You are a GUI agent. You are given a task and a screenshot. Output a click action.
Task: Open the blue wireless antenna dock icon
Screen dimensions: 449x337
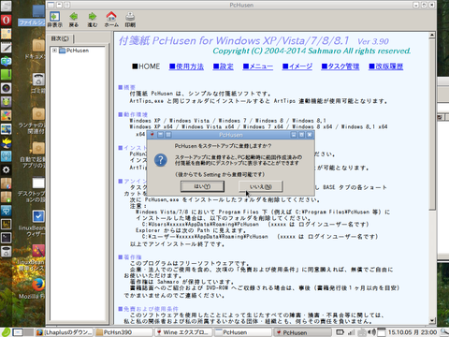click(x=6, y=156)
